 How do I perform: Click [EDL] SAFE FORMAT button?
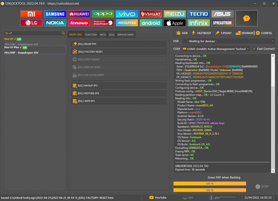click(119, 59)
